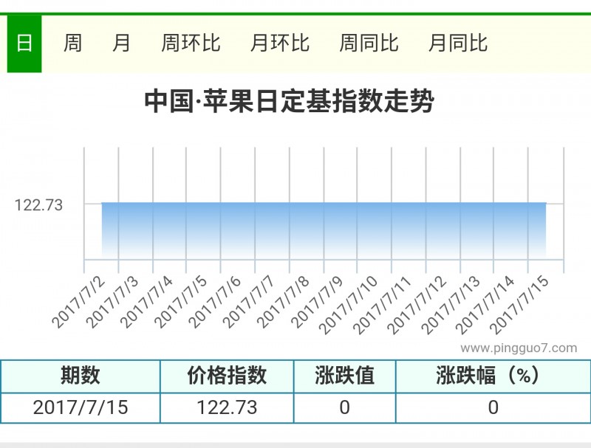Click the 2017/7/3 x-axis date label
The width and height of the screenshot is (591, 448).
(113, 303)
